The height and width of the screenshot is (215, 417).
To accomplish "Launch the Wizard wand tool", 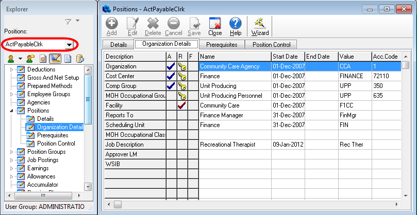I will point(260,26).
